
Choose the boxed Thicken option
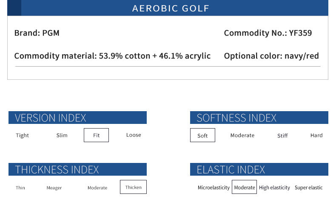(x=133, y=187)
